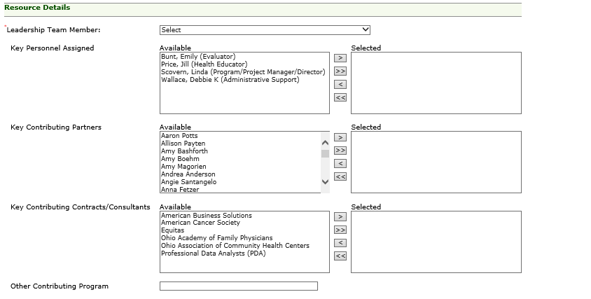The height and width of the screenshot is (299, 591).
Task: Select Equitas in consultants list
Action: point(173,230)
